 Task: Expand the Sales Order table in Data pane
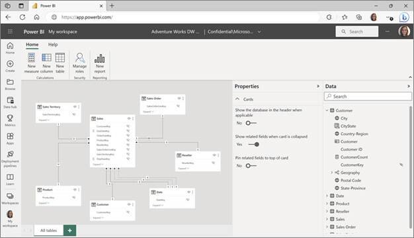(x=327, y=227)
